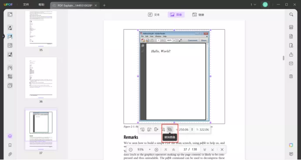The width and height of the screenshot is (301, 160).
Task: Open the UPDF AI assistant icon
Action: [x=291, y=145]
